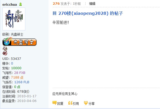This screenshot has height=109, width=160.
Task: Click the 编辑 edit link
Action: click(92, 4)
